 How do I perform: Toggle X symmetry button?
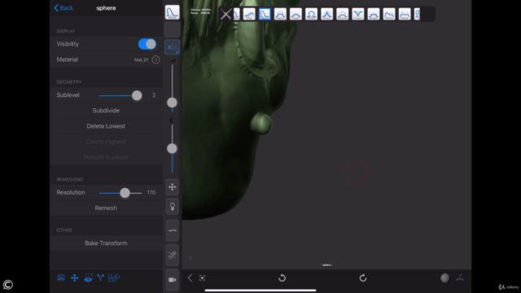(172, 47)
